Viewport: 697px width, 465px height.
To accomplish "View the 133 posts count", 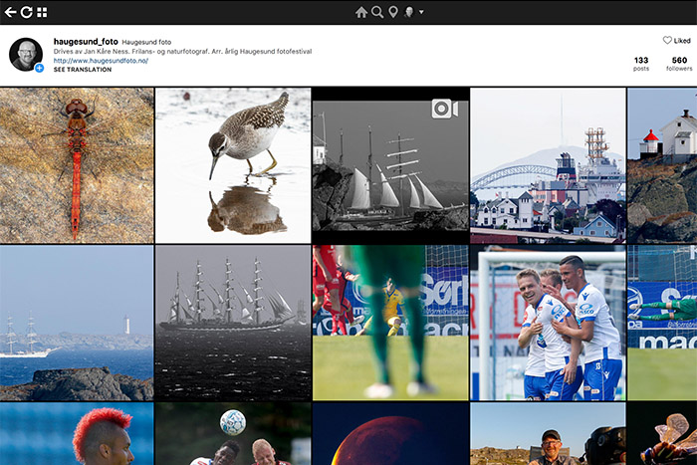I will click(641, 64).
